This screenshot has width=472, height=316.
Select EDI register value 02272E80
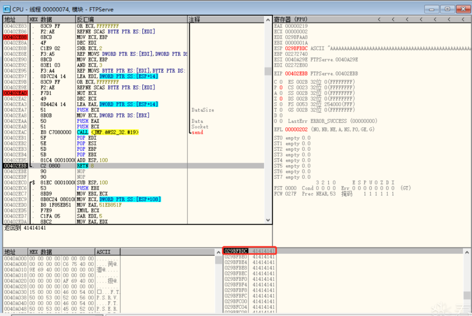coord(296,65)
